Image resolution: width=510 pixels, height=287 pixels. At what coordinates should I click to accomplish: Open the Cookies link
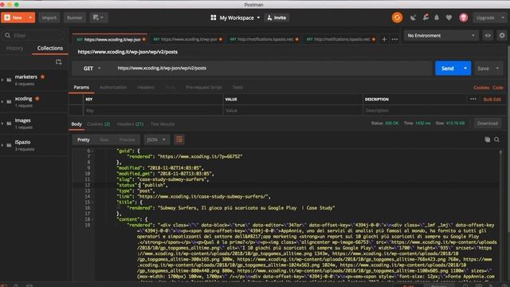[481, 88]
